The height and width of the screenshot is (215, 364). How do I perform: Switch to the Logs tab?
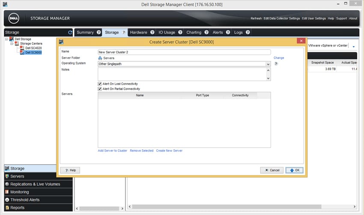tap(239, 32)
